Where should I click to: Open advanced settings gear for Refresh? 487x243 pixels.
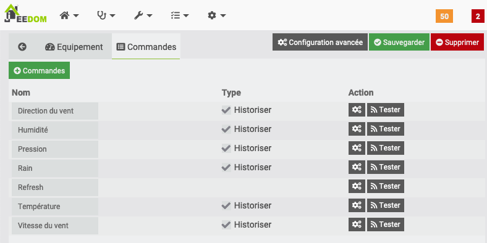pos(357,186)
